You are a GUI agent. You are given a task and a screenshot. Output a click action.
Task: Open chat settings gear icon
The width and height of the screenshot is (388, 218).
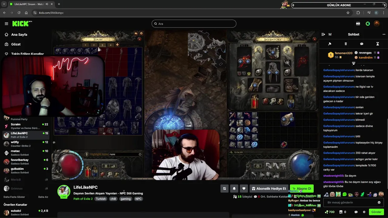(x=364, y=212)
